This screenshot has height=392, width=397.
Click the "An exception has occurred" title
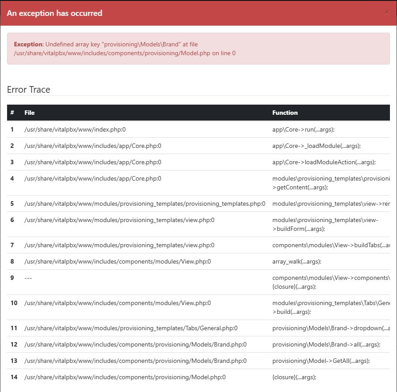[55, 13]
